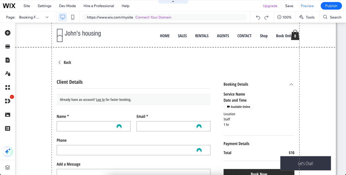Open the Media sidebar icon
This screenshot has height=175, width=346.
pos(7,115)
